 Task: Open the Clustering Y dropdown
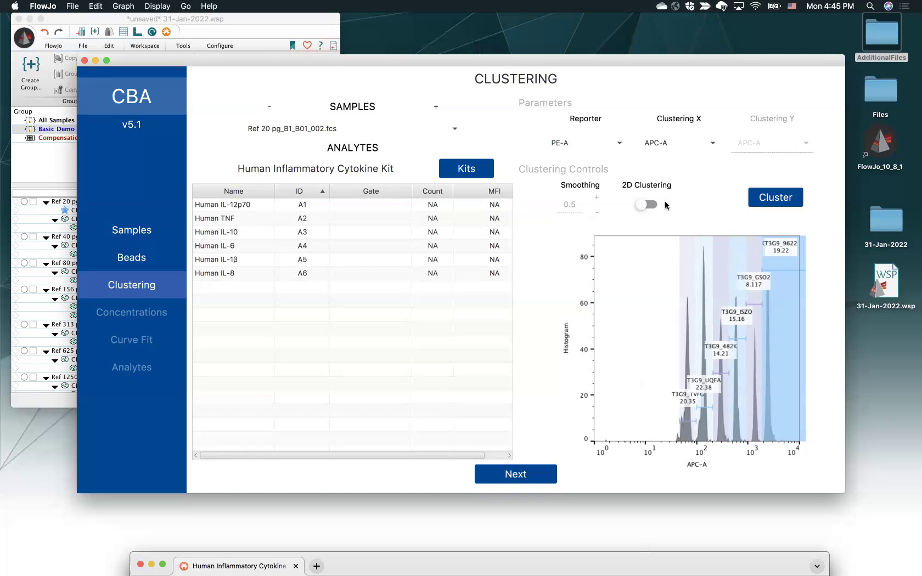click(x=772, y=143)
